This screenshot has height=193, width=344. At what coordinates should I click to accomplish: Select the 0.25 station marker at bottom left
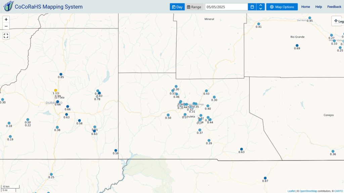pos(51,174)
